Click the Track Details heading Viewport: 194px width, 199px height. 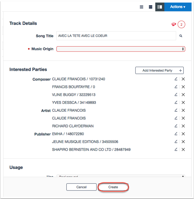23,23
